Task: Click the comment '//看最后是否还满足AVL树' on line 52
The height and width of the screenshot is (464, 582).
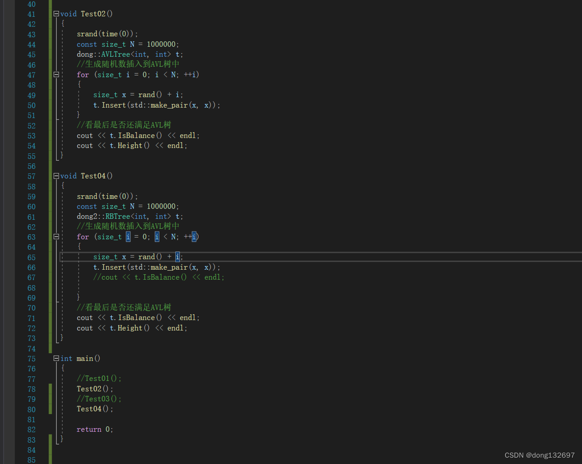Action: pos(124,125)
